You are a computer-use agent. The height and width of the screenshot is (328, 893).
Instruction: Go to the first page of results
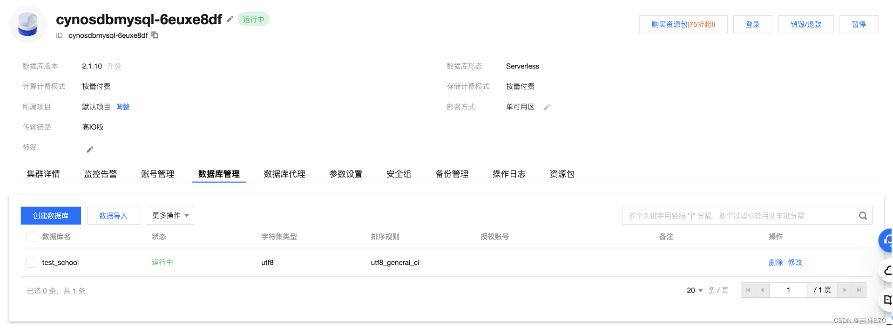(748, 290)
